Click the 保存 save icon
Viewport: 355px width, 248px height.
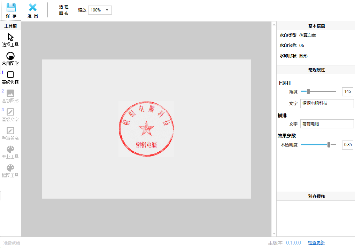[11, 10]
